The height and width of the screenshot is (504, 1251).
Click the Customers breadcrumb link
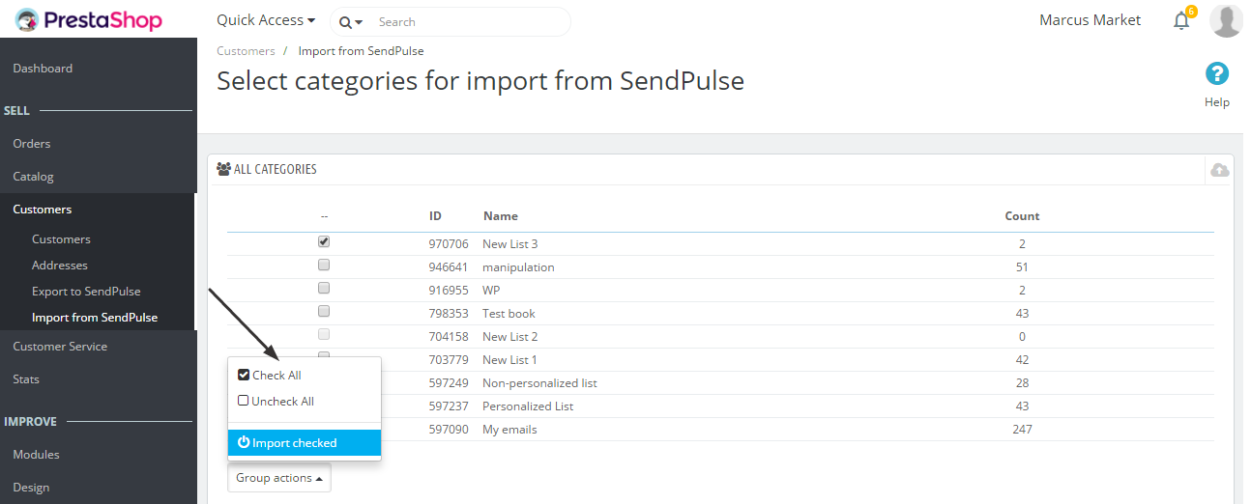coord(246,51)
